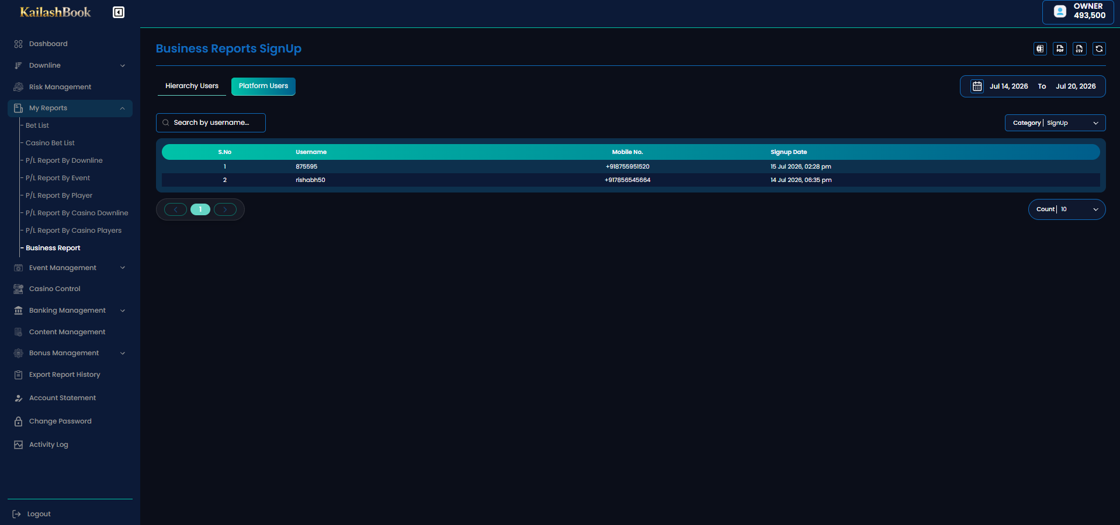Click signup date 15 Jul 2026, 02:28 pm
This screenshot has height=525, width=1120.
click(x=800, y=167)
